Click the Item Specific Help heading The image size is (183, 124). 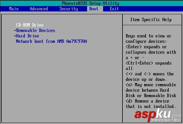[x=151, y=20]
